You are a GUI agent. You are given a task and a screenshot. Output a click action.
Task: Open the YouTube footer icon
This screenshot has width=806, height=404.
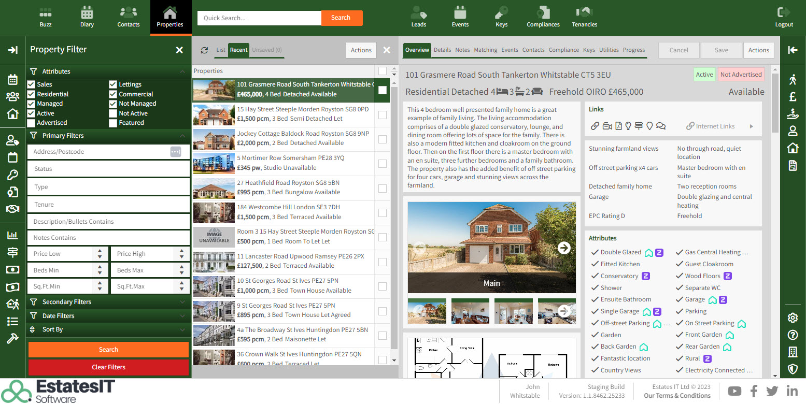pyautogui.click(x=734, y=391)
